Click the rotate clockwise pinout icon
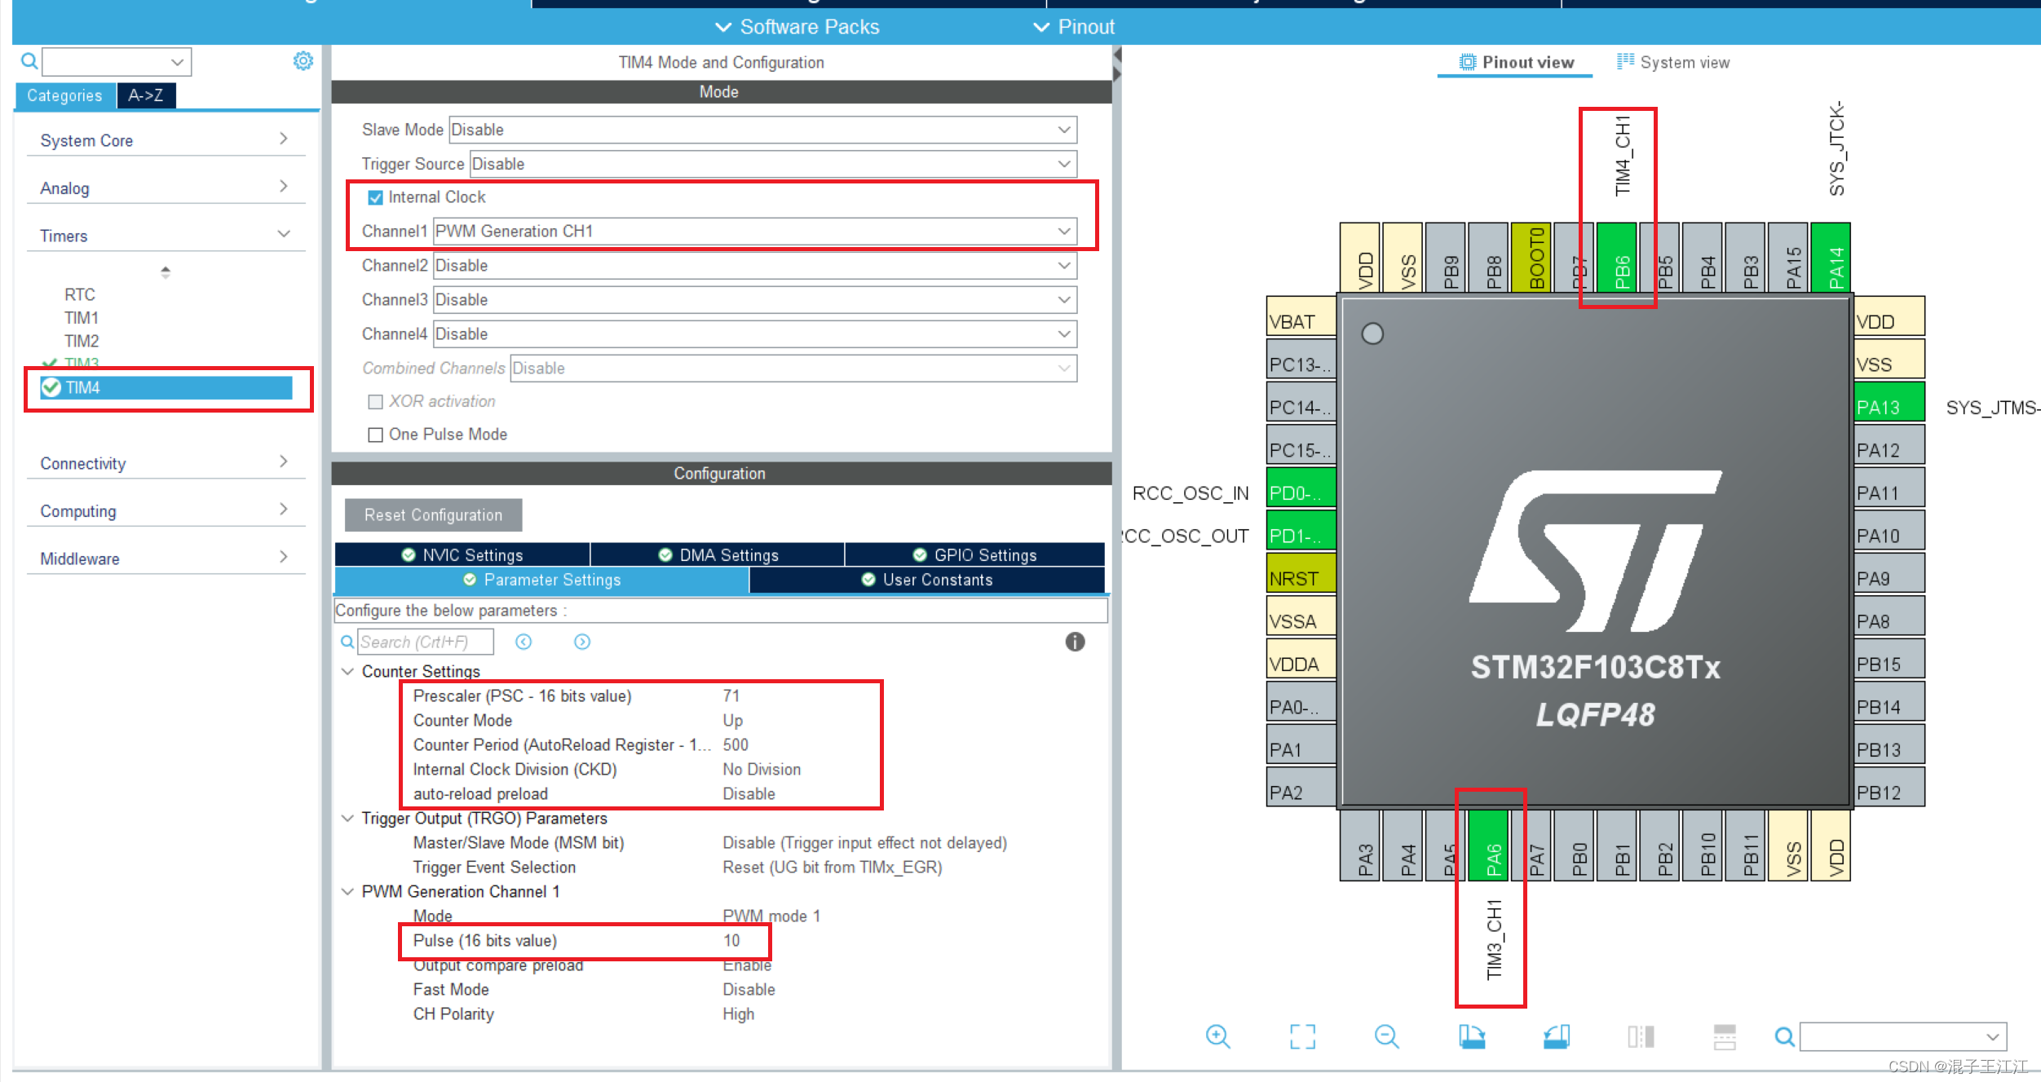Image resolution: width=2041 pixels, height=1082 pixels. (1472, 1036)
